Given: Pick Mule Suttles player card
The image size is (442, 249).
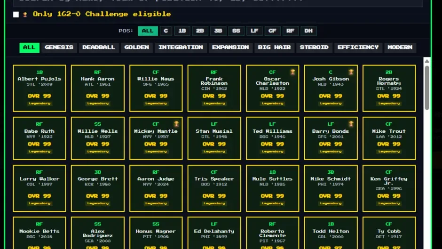Looking at the screenshot, I should click(272, 188).
